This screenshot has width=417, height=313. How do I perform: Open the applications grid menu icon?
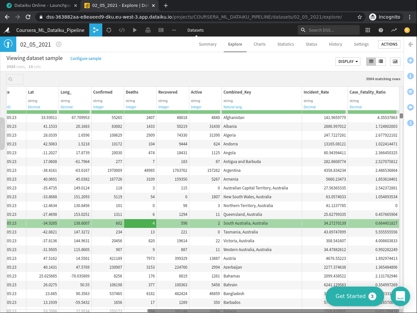368,30
